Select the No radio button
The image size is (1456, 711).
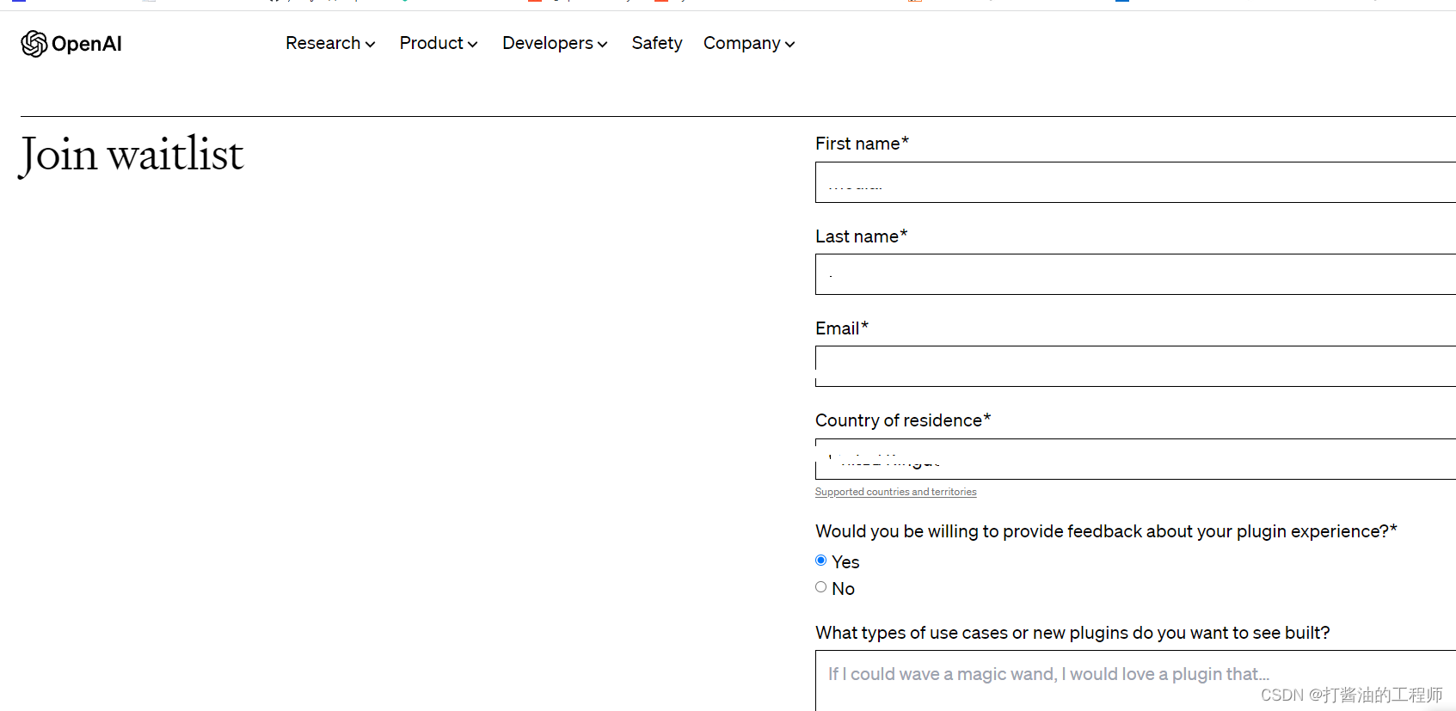[821, 587]
